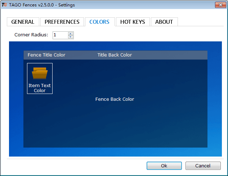Select the COLORS tab
The image size is (228, 176).
(x=99, y=22)
